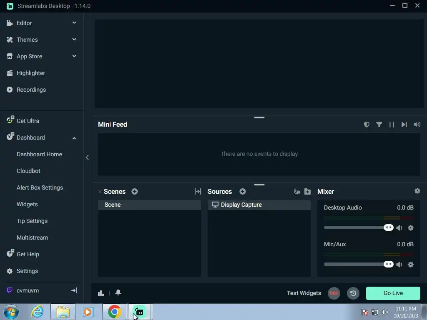Expand the Editor chevron
The height and width of the screenshot is (320, 427).
(74, 23)
